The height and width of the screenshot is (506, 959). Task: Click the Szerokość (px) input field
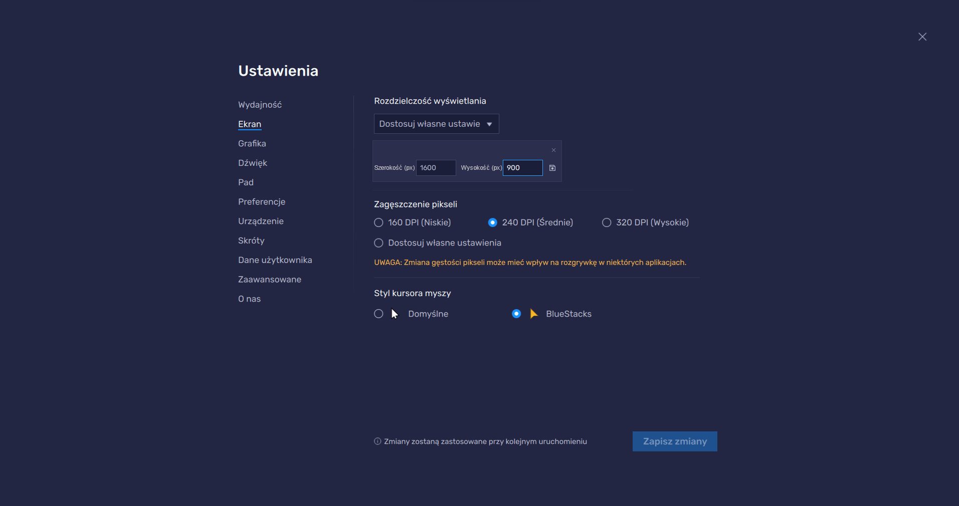click(436, 168)
